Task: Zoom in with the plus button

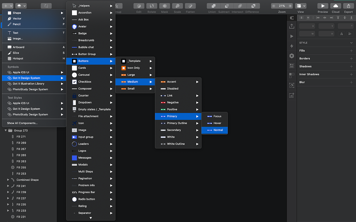Action: click(290, 6)
